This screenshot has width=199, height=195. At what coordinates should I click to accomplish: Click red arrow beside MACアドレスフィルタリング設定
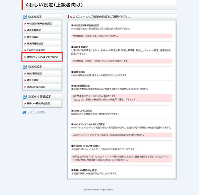pyautogui.click(x=25, y=57)
